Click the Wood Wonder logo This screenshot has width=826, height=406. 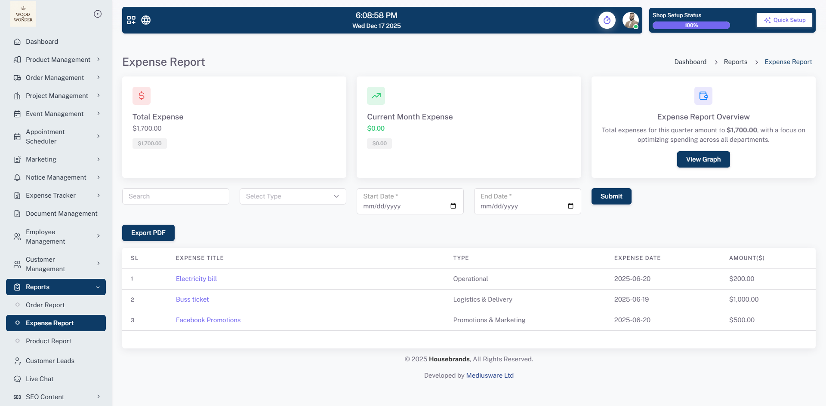click(x=23, y=14)
